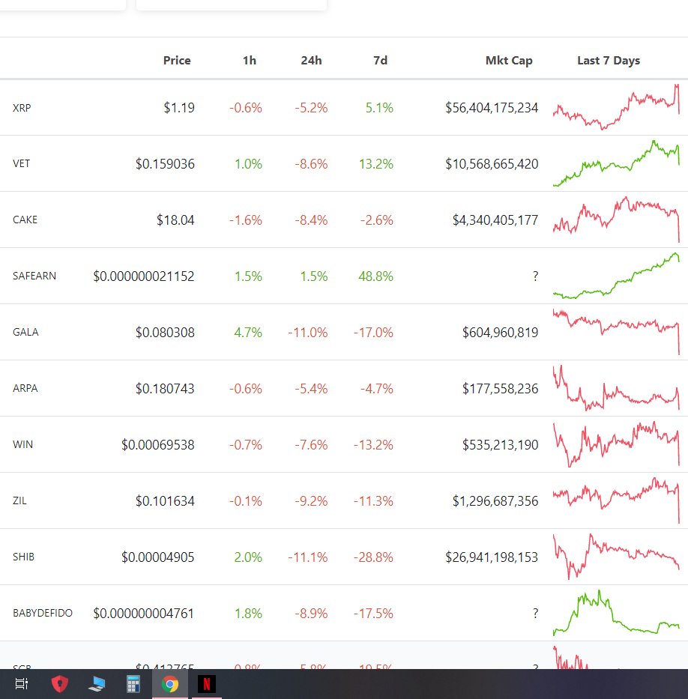This screenshot has width=688, height=699.
Task: Select ARPA market cap $177,558,236
Action: (501, 389)
